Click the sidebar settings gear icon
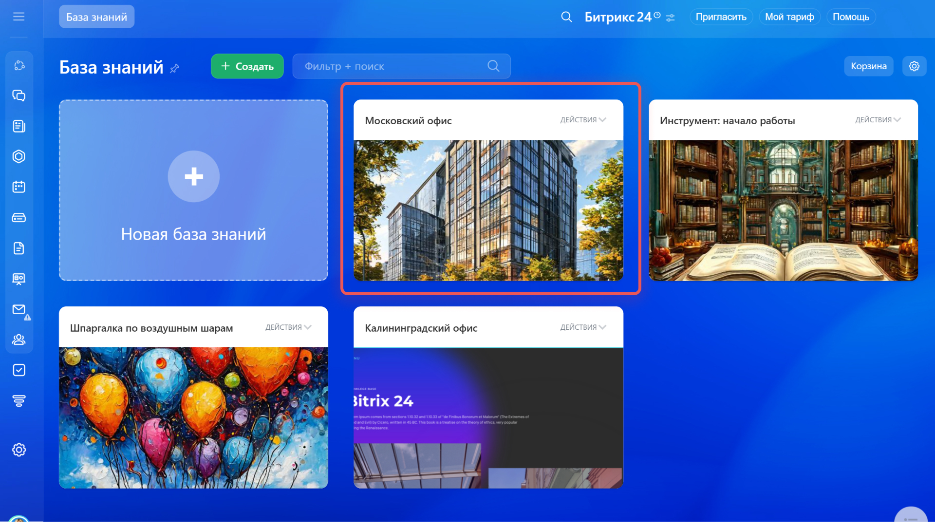935x529 pixels. click(x=19, y=450)
